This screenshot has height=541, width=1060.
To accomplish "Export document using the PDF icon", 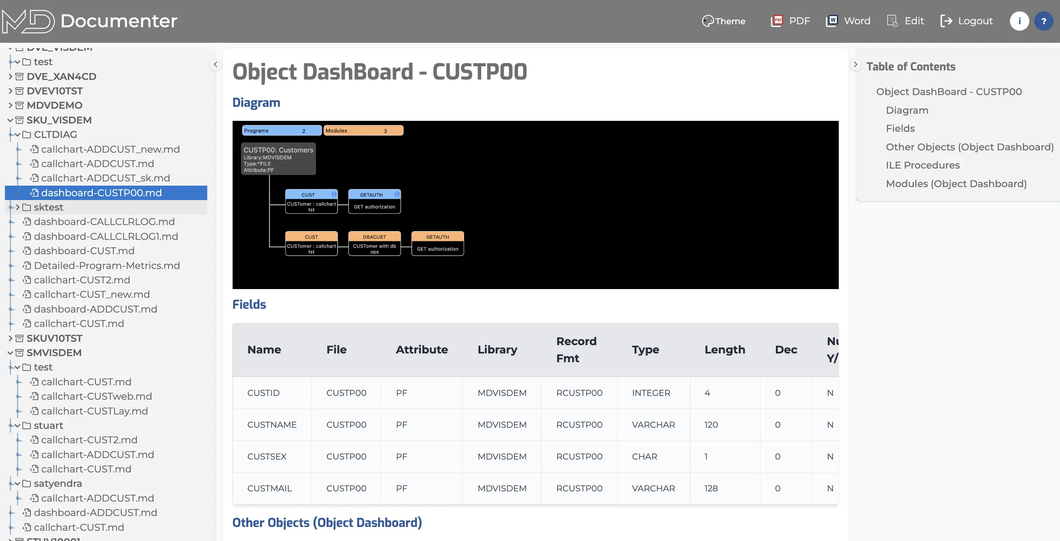I will [777, 21].
